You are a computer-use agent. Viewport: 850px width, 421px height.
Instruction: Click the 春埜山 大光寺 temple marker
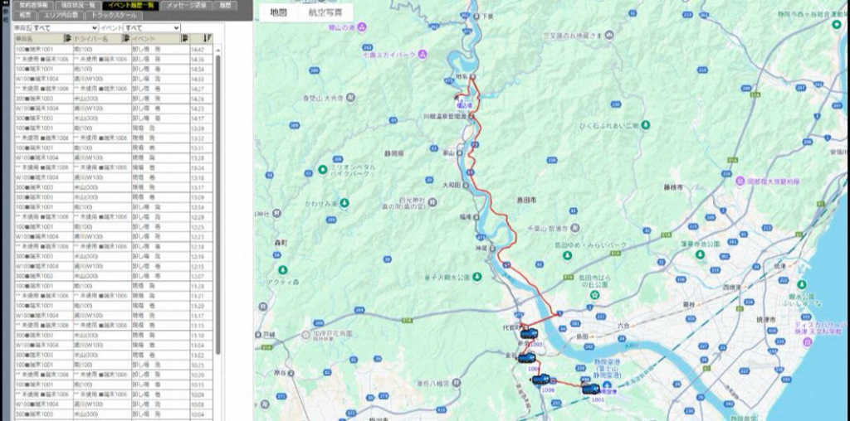click(x=351, y=98)
